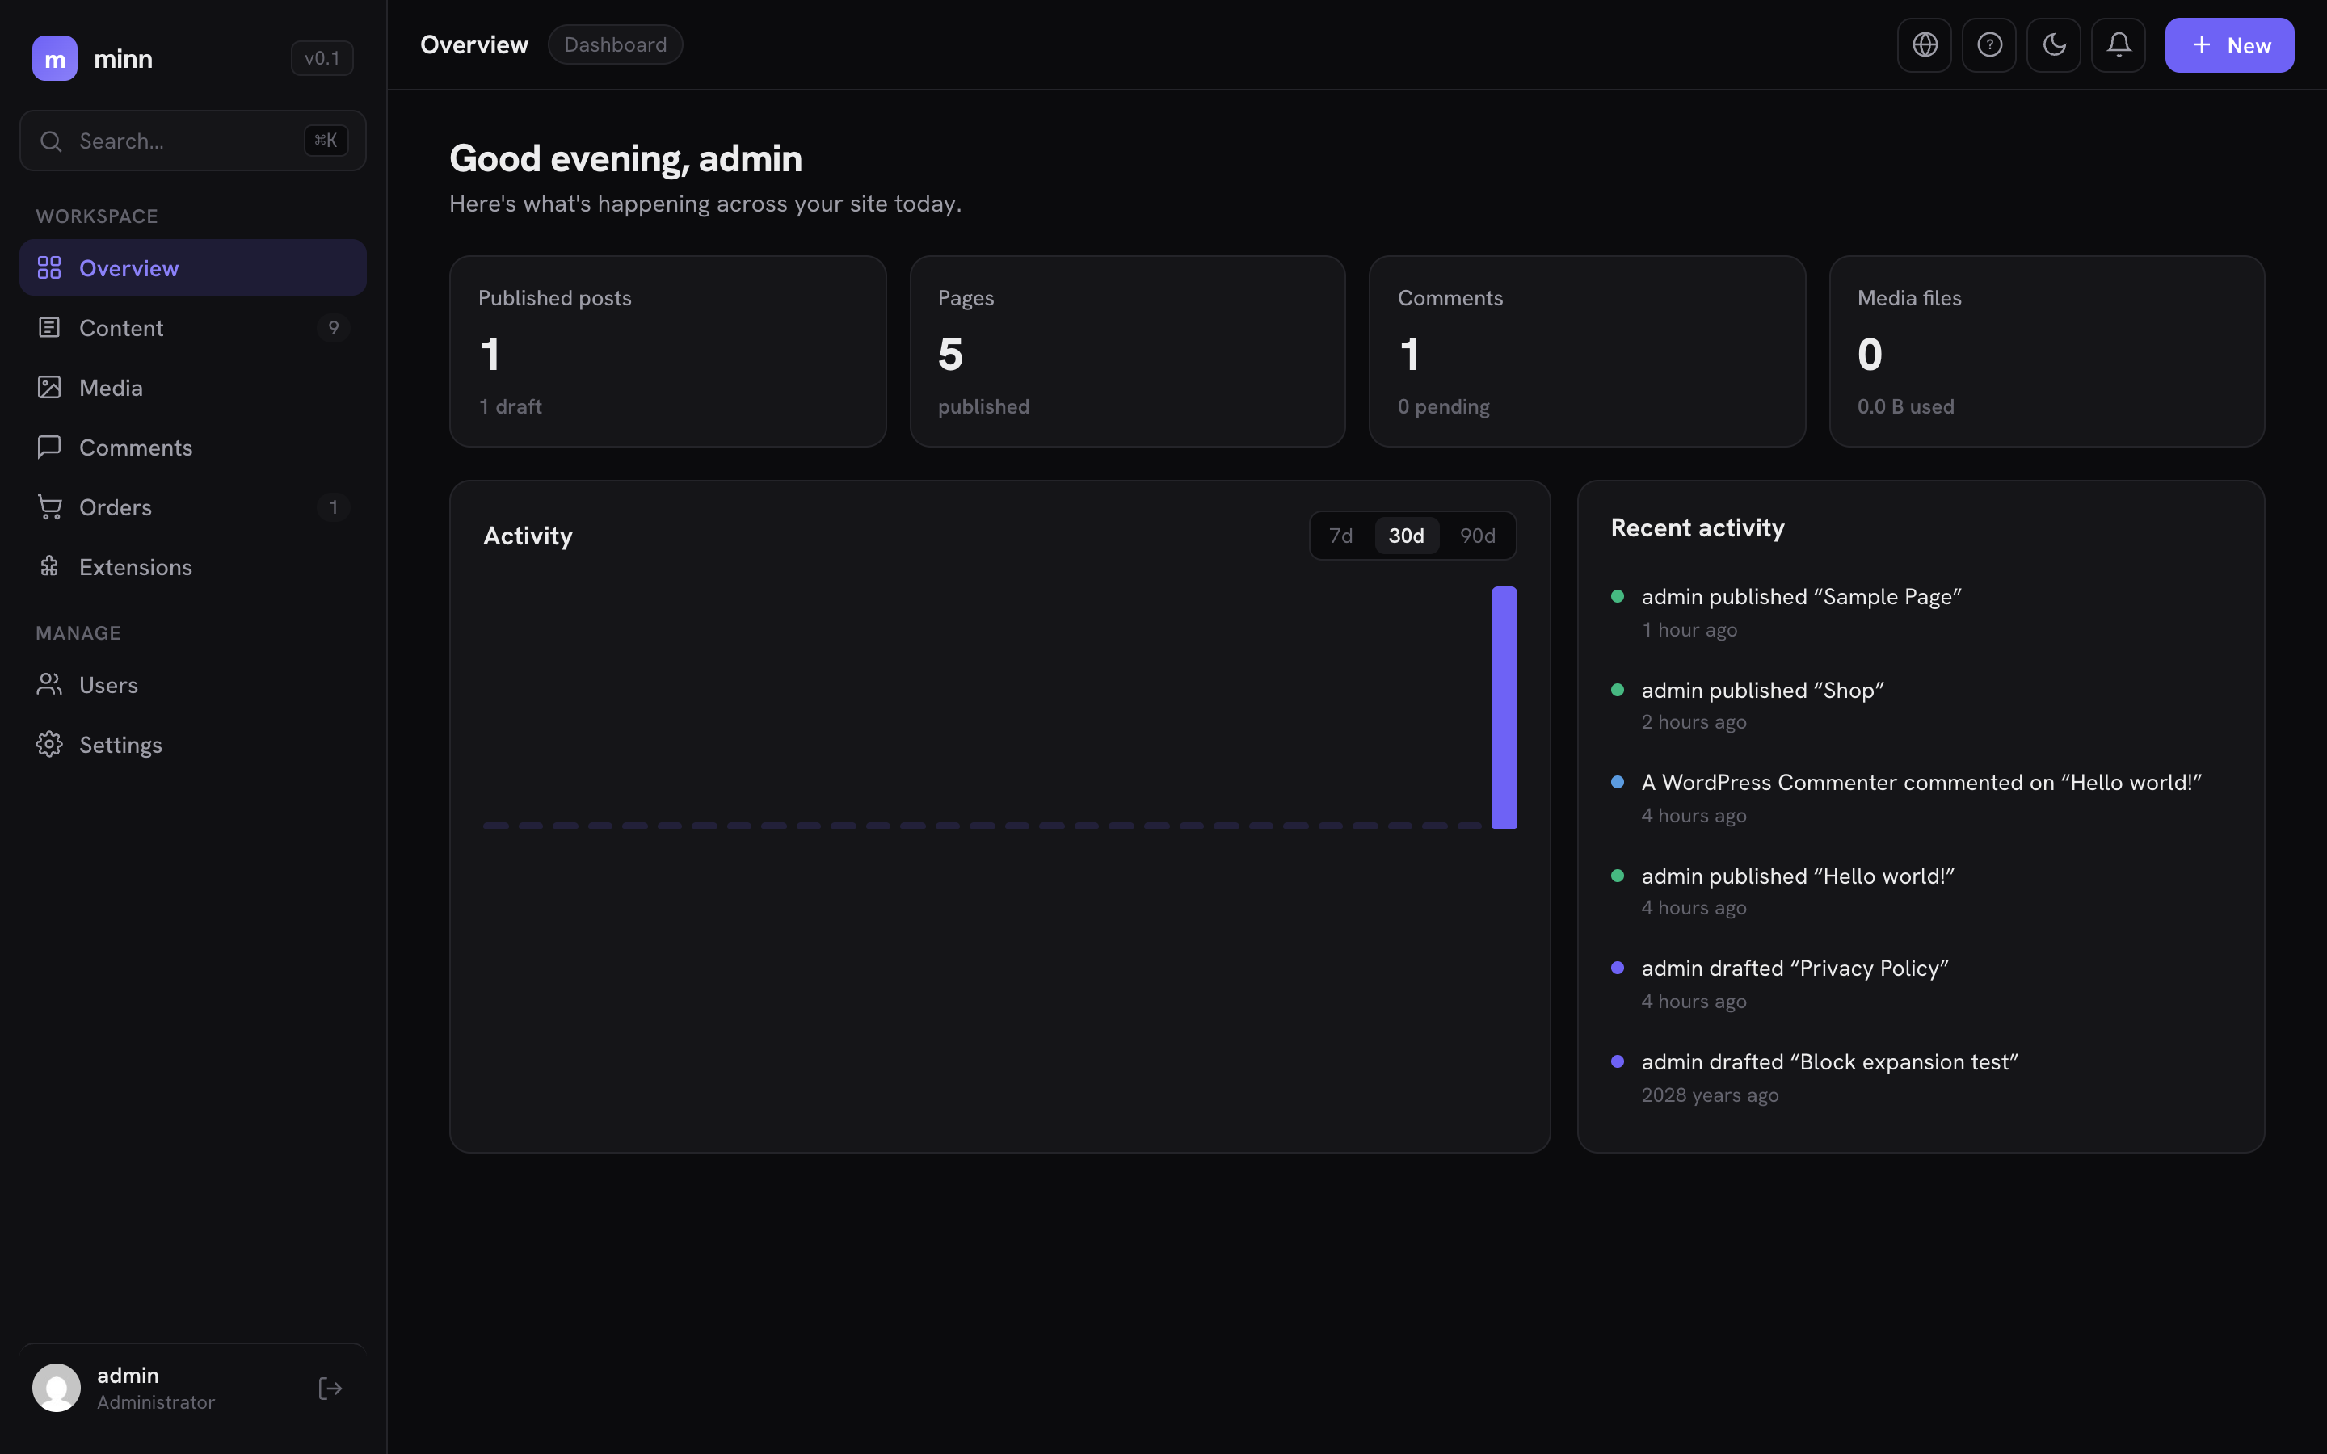Click the New button
The width and height of the screenshot is (2327, 1454).
pyautogui.click(x=2229, y=44)
